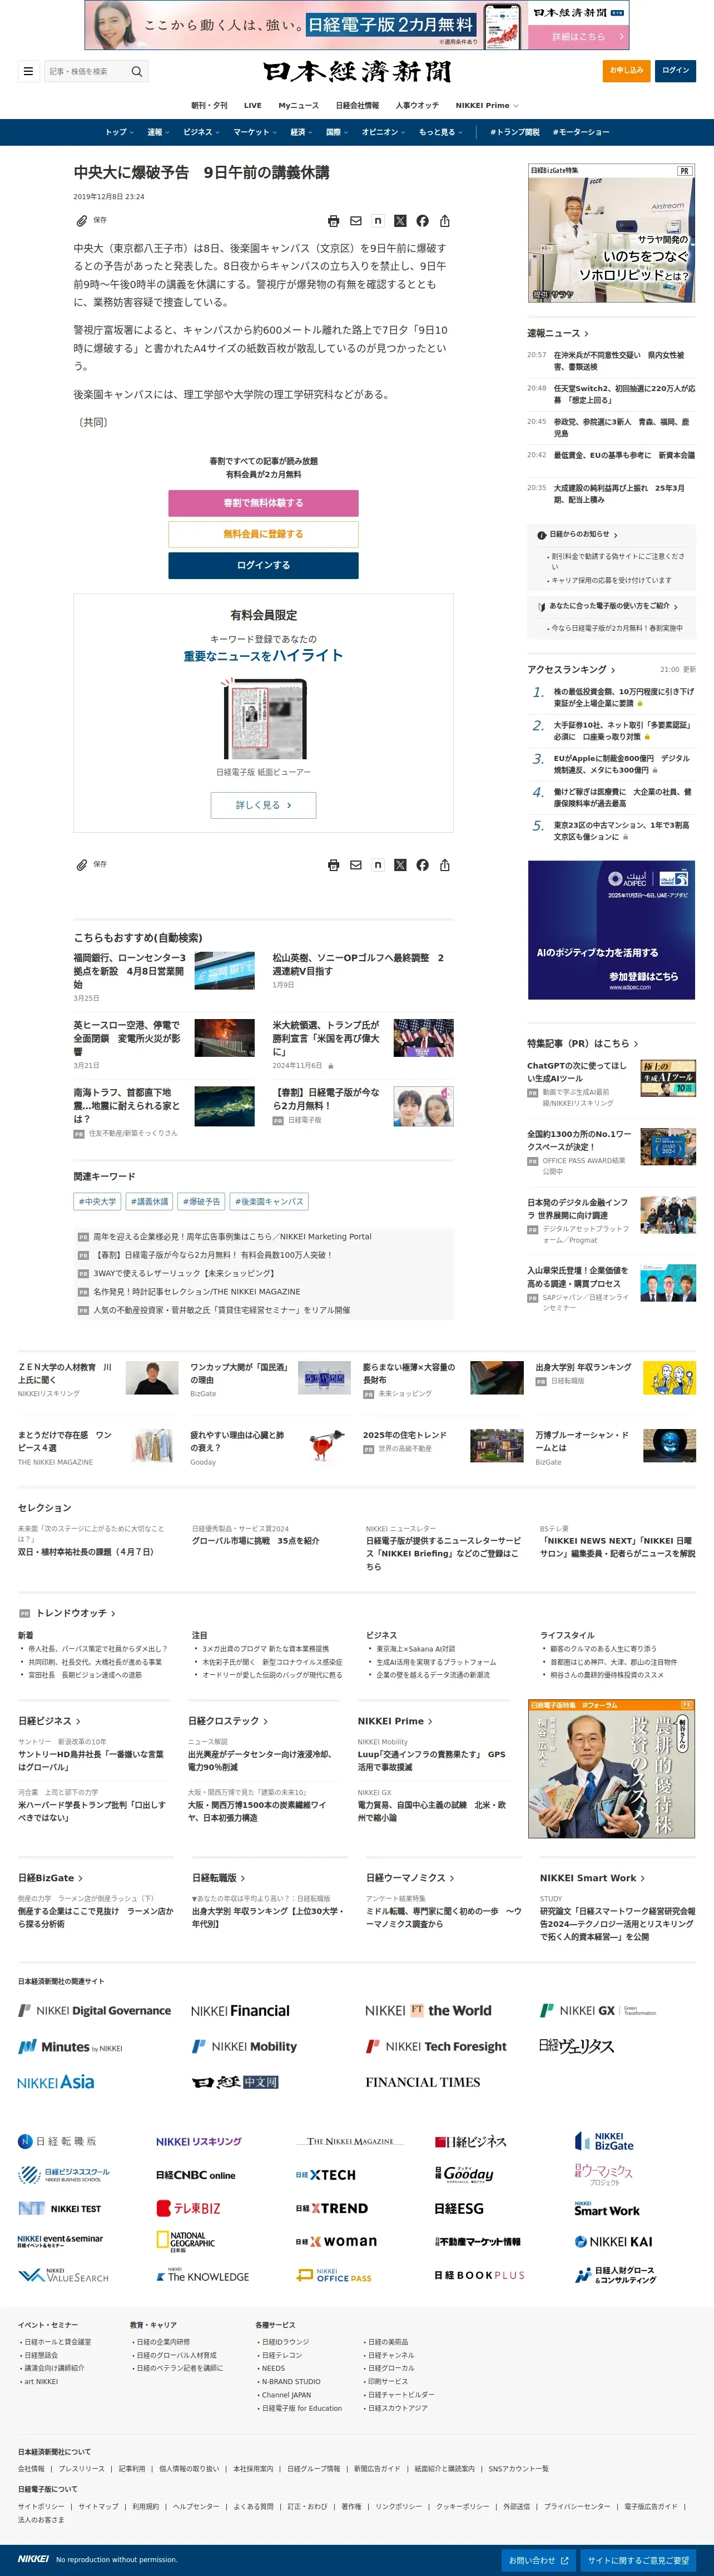Click the upload share icon below the article
Image resolution: width=714 pixels, height=2576 pixels.
[445, 865]
